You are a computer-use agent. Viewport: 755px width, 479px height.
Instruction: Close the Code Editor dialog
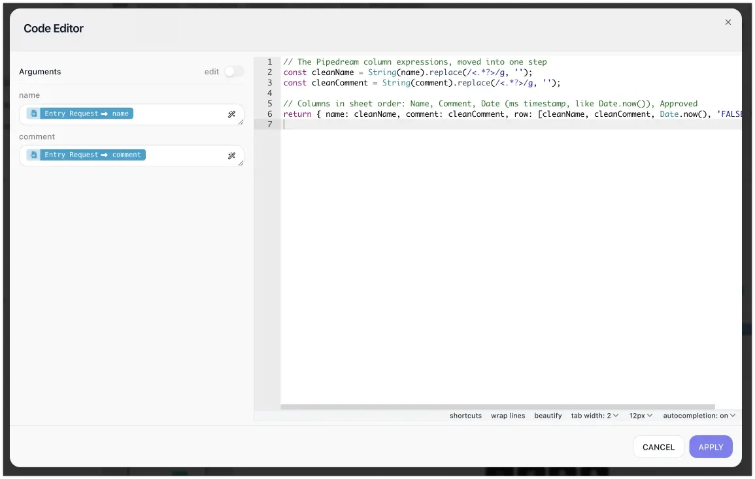click(728, 22)
